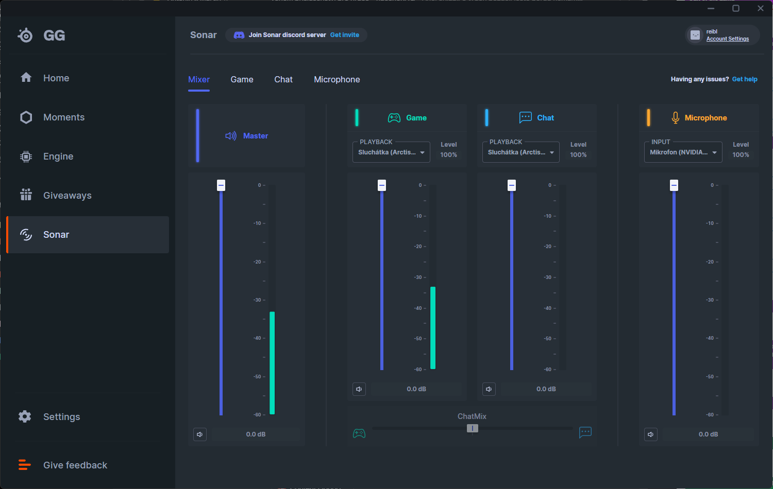Select the Sonar sidebar item
Screen dimensions: 773x489
tap(88, 235)
